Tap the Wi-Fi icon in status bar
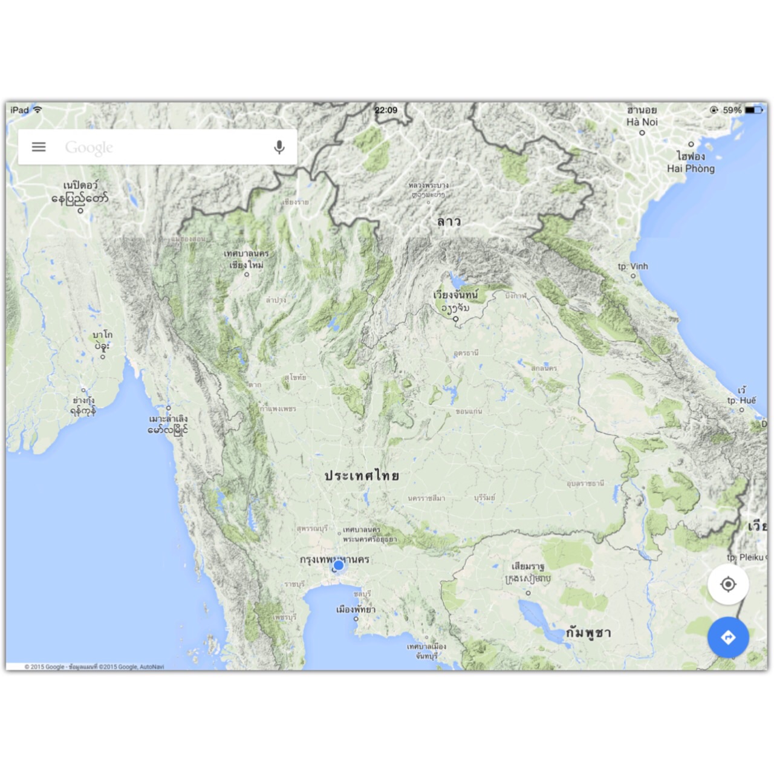774x774 pixels. pyautogui.click(x=37, y=110)
